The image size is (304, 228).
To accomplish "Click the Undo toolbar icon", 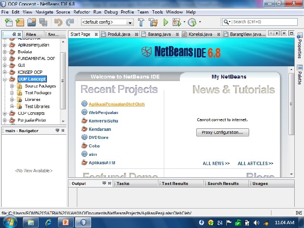I will 58,22.
